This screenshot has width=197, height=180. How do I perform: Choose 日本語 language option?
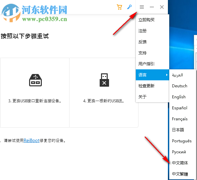click(x=182, y=130)
